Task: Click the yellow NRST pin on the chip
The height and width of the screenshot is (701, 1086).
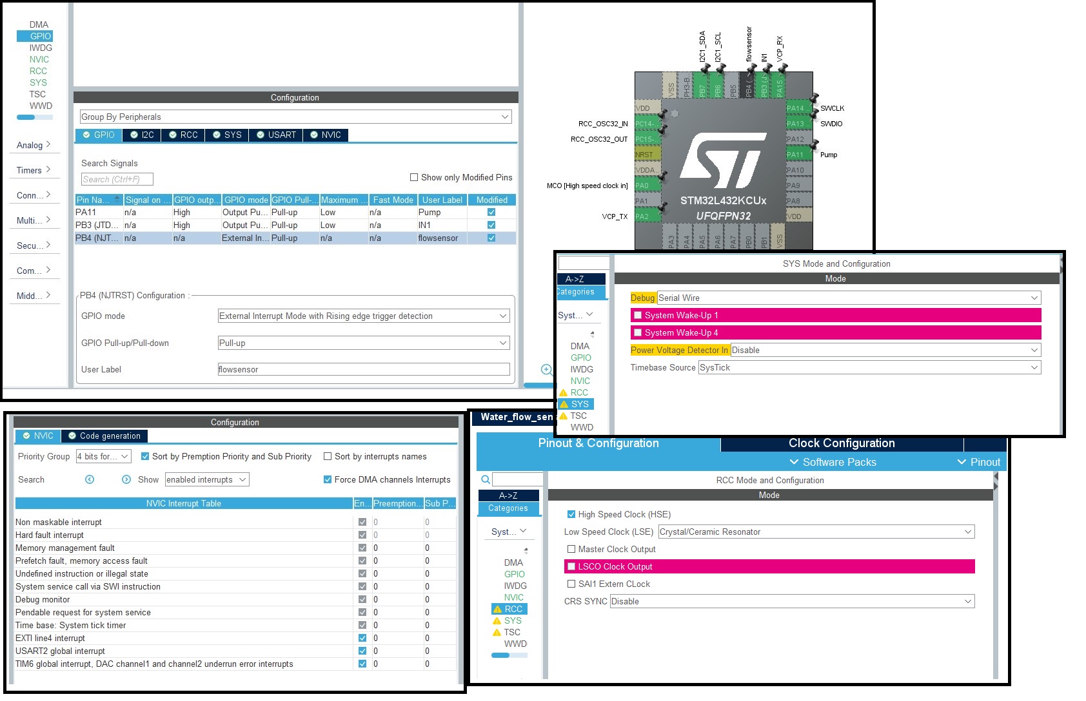Action: pos(648,154)
